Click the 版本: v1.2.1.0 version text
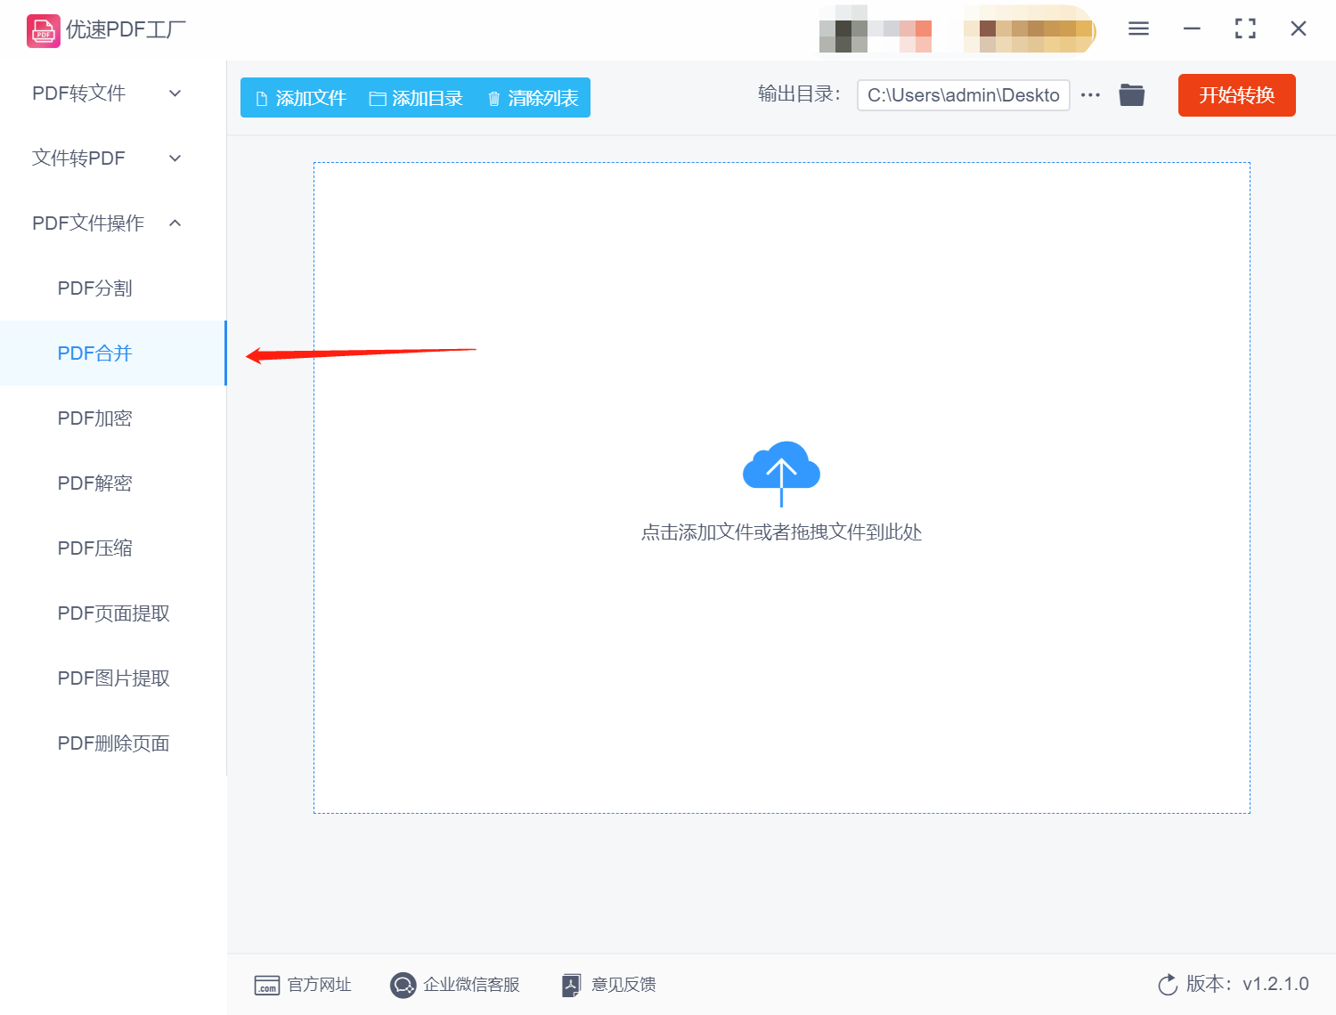Screen dimensions: 1336x1015 coord(1247,984)
